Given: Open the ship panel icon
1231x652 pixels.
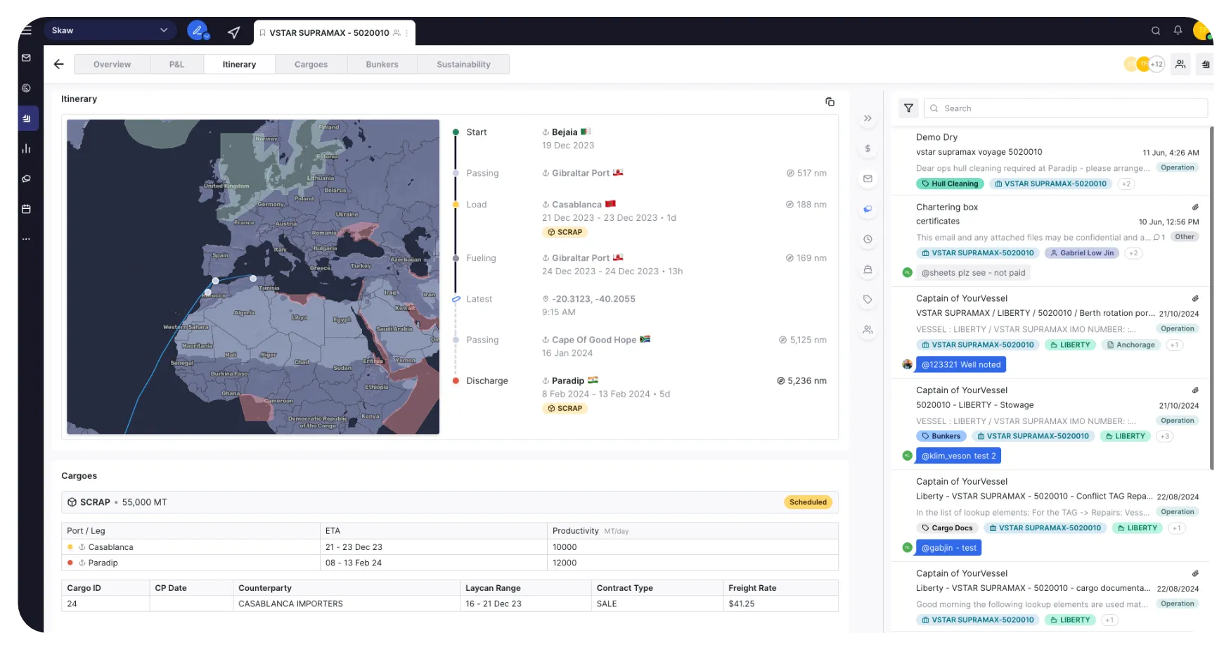Looking at the screenshot, I should tap(868, 269).
